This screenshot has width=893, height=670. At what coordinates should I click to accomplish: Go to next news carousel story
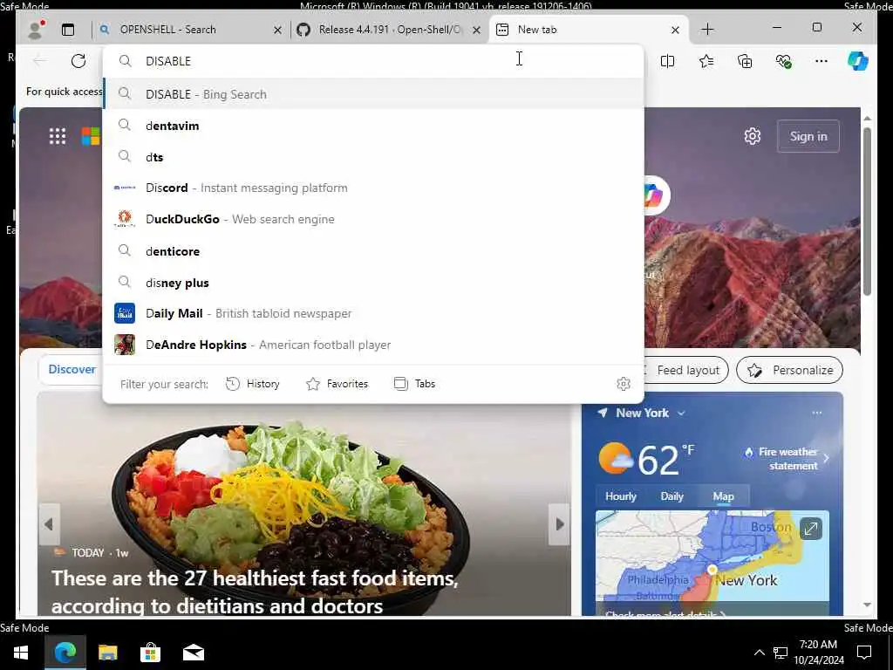tap(560, 524)
